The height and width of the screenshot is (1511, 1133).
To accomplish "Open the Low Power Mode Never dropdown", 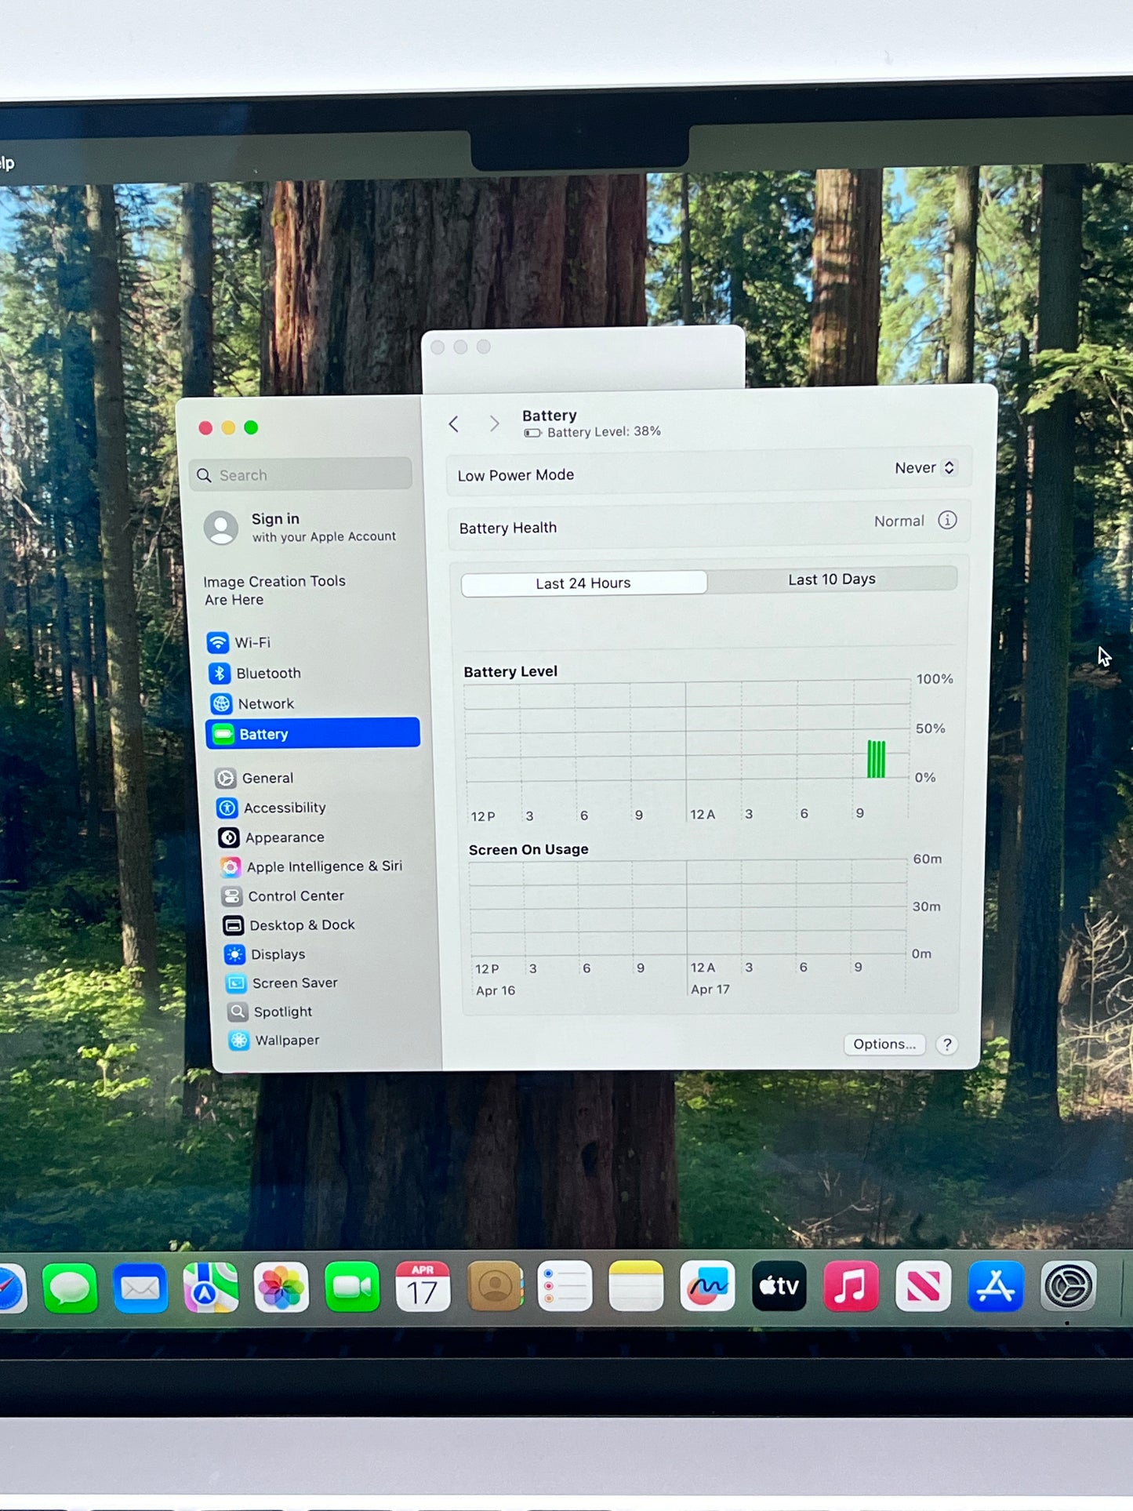I will 925,467.
